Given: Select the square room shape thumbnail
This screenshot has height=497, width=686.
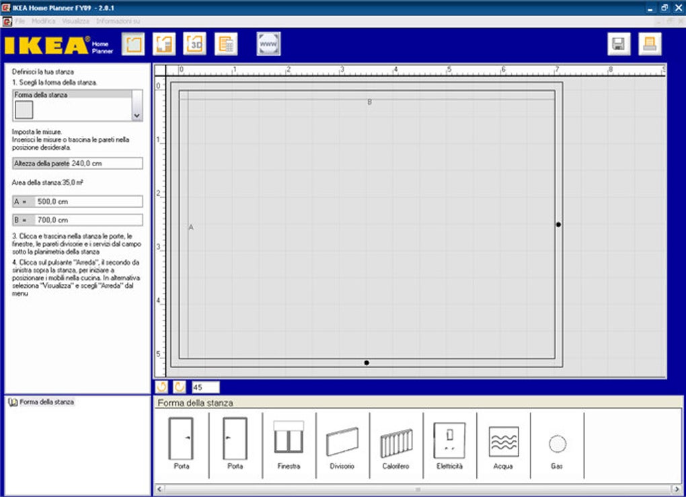Looking at the screenshot, I should pyautogui.click(x=24, y=110).
